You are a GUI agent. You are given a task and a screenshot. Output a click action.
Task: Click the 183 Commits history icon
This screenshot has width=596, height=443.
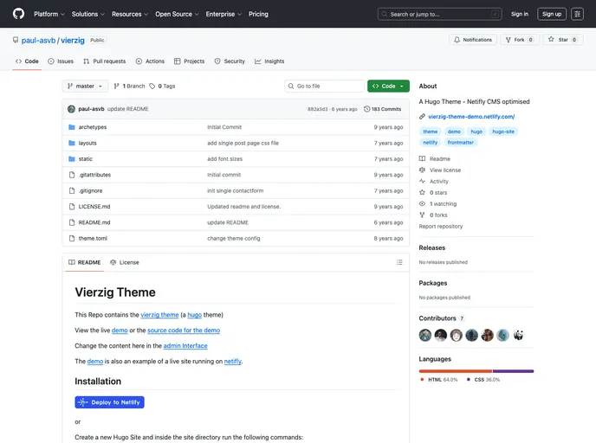coord(367,109)
